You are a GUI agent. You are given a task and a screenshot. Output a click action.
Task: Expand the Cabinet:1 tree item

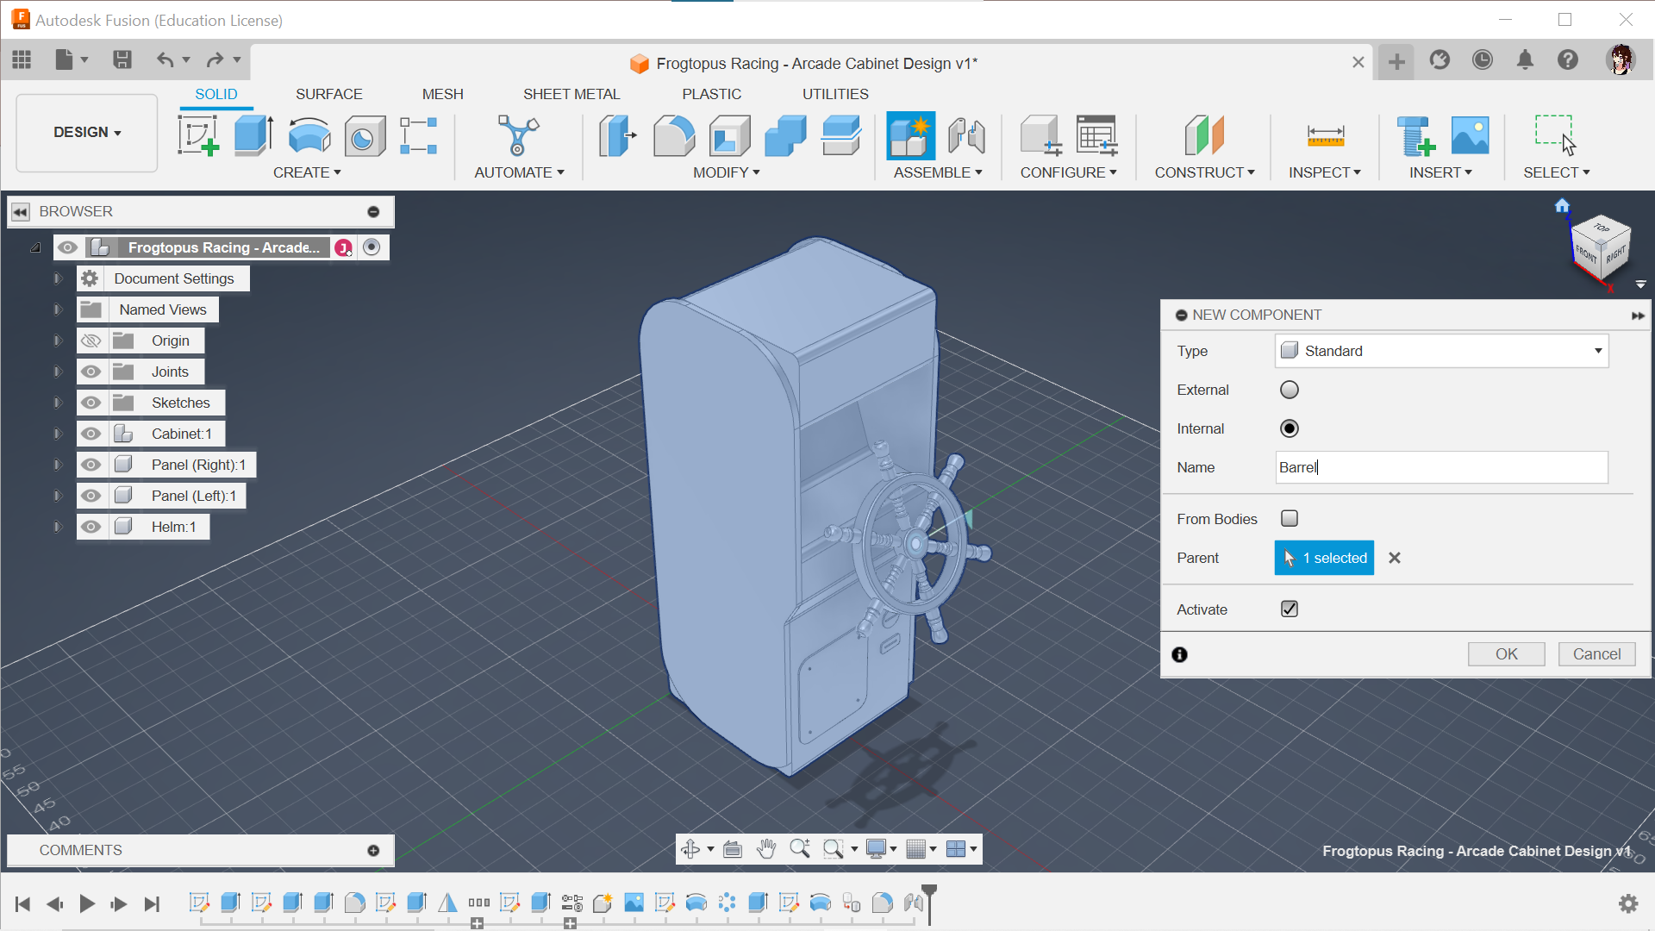pyautogui.click(x=57, y=433)
